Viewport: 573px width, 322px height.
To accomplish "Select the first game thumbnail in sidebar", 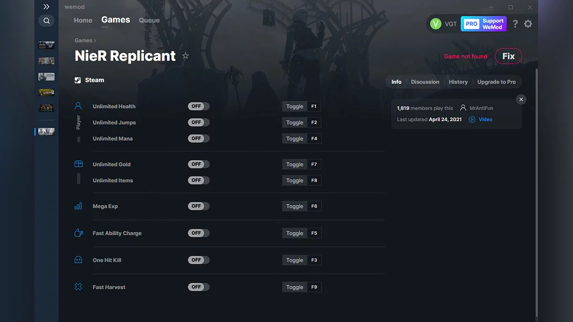I will tap(46, 45).
